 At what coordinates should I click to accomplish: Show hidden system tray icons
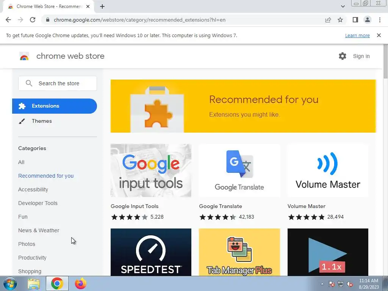(322, 284)
